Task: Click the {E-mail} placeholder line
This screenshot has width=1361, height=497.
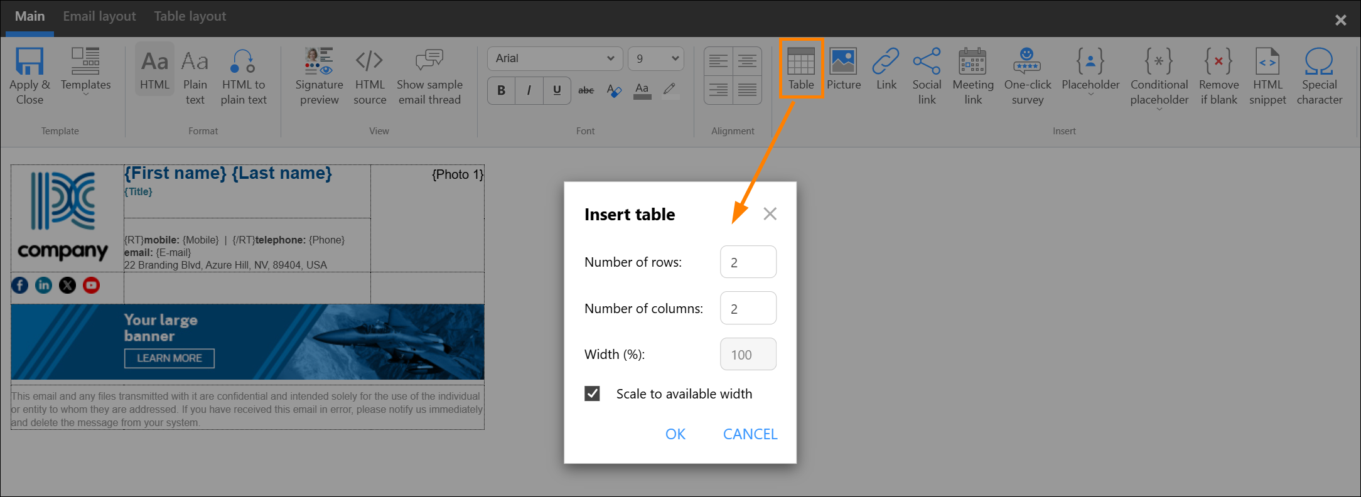Action: (x=158, y=252)
